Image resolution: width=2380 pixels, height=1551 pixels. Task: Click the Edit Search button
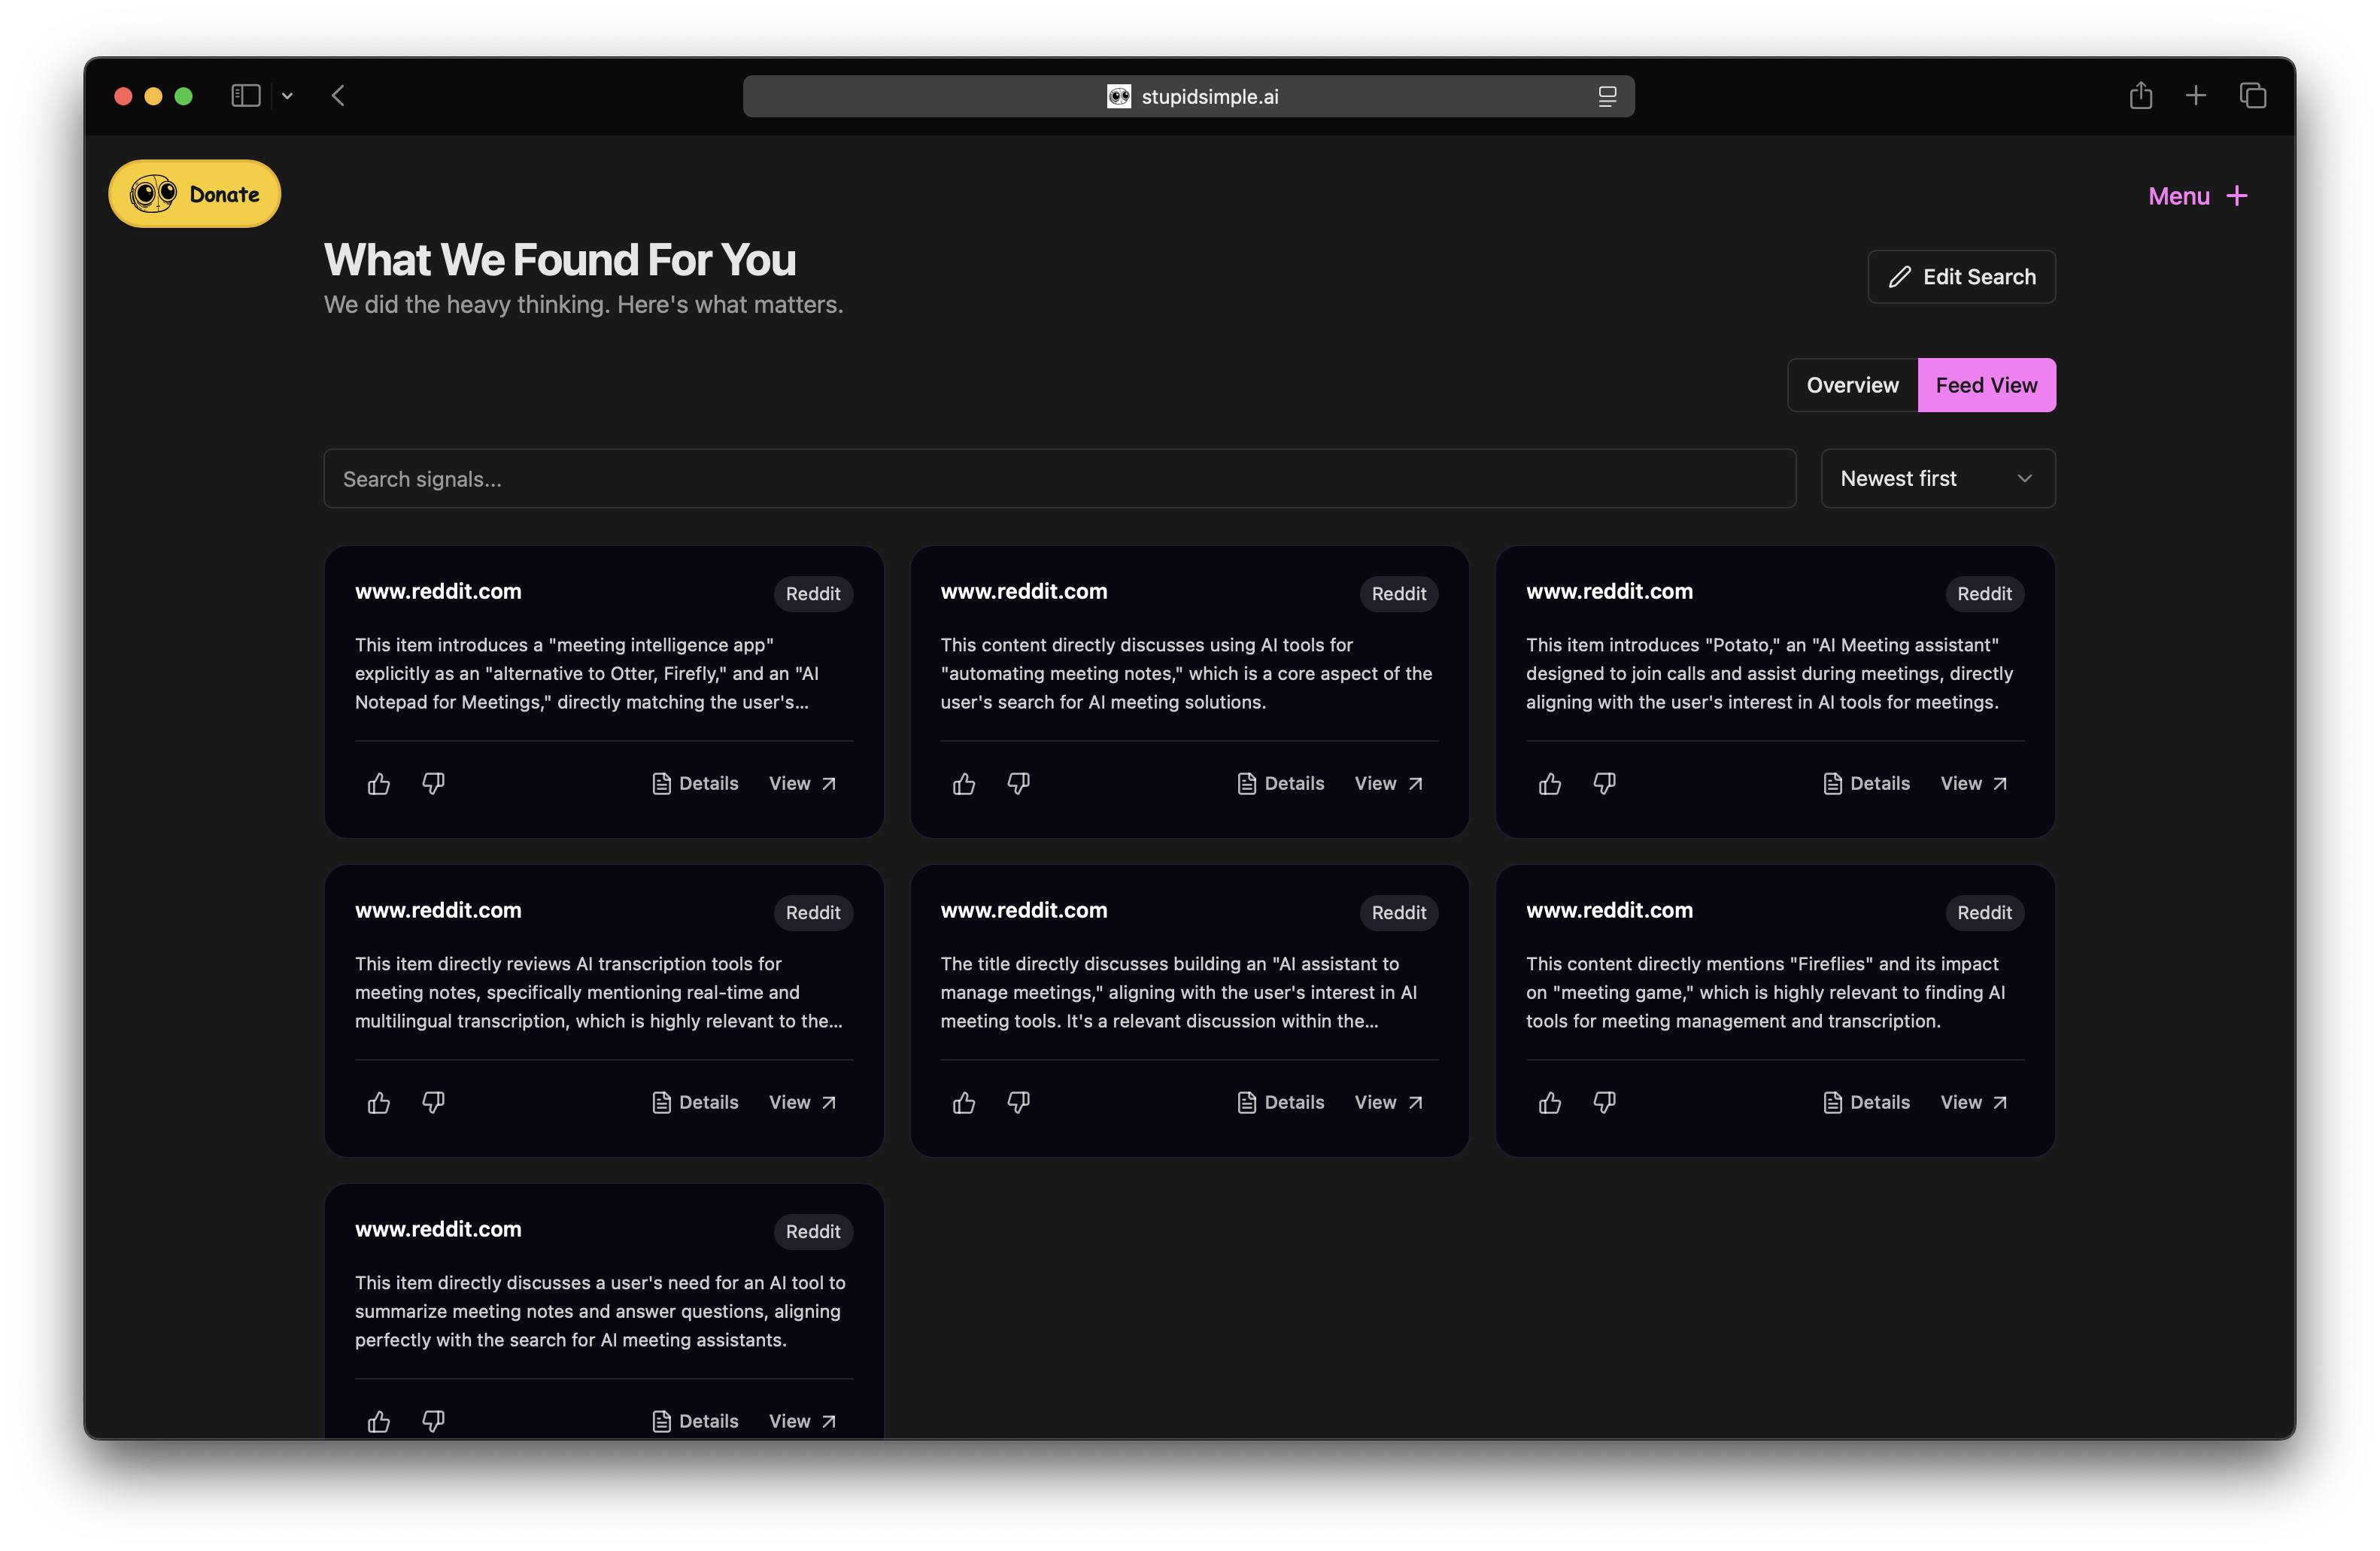1960,276
